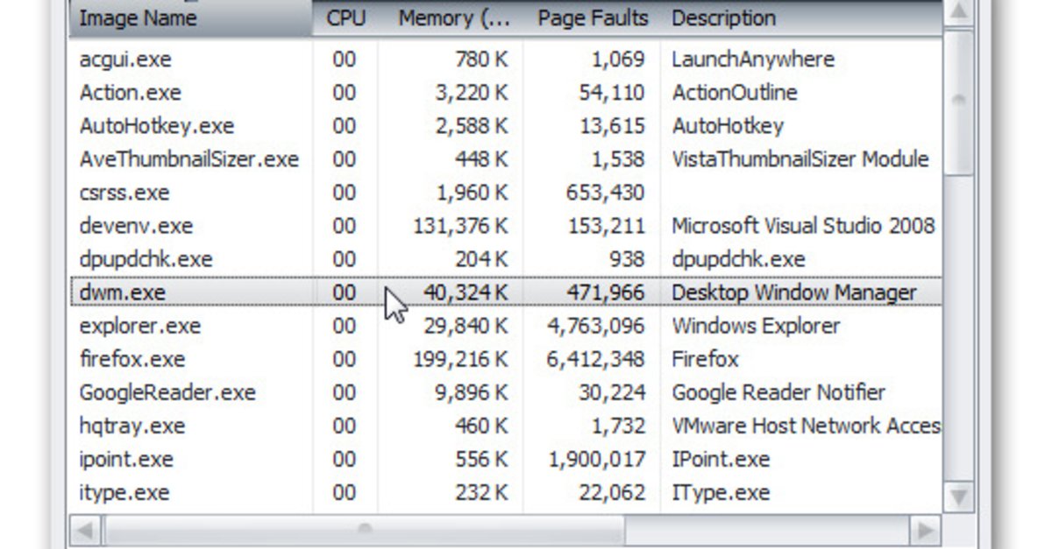Select the csrss.exe process

pyautogui.click(x=124, y=193)
